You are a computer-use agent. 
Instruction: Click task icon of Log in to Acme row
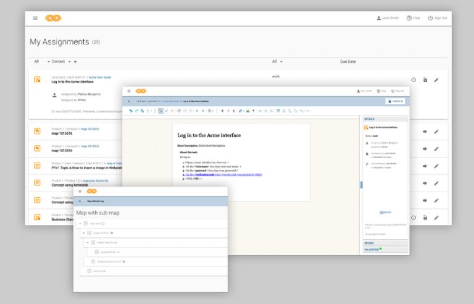point(37,80)
